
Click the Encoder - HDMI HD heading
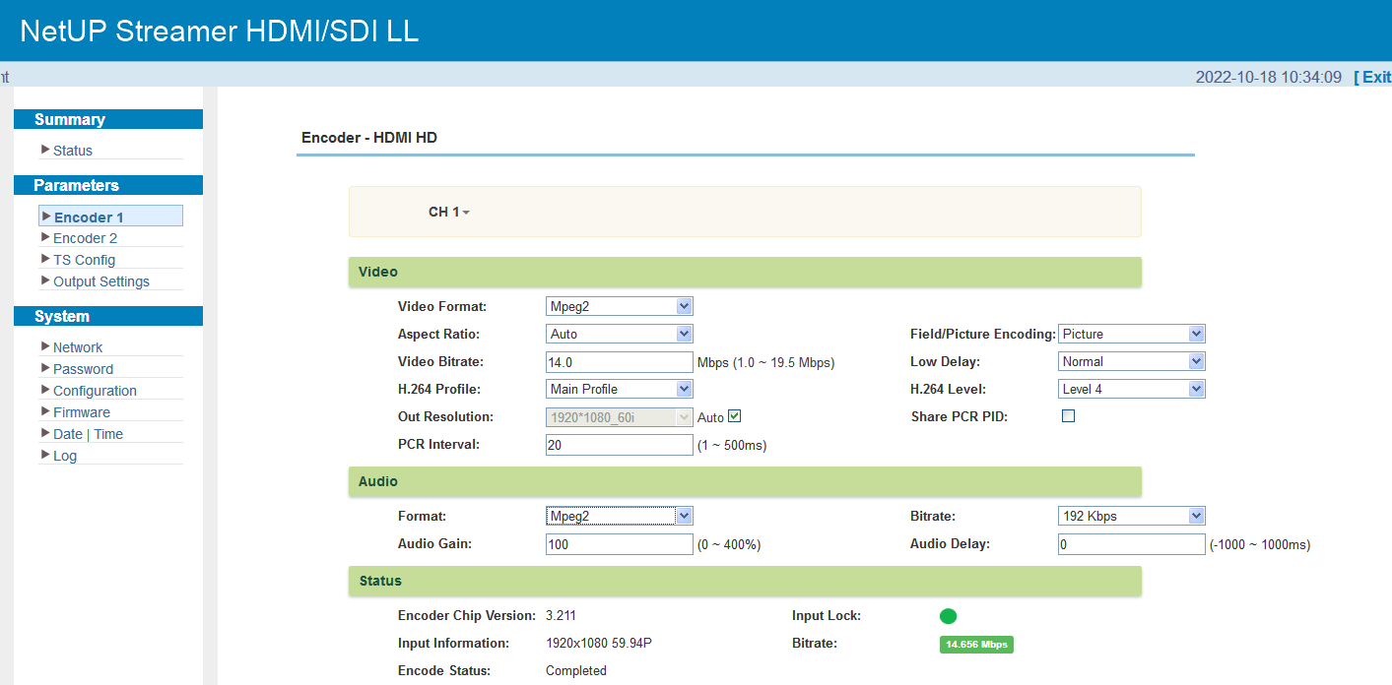(x=369, y=138)
